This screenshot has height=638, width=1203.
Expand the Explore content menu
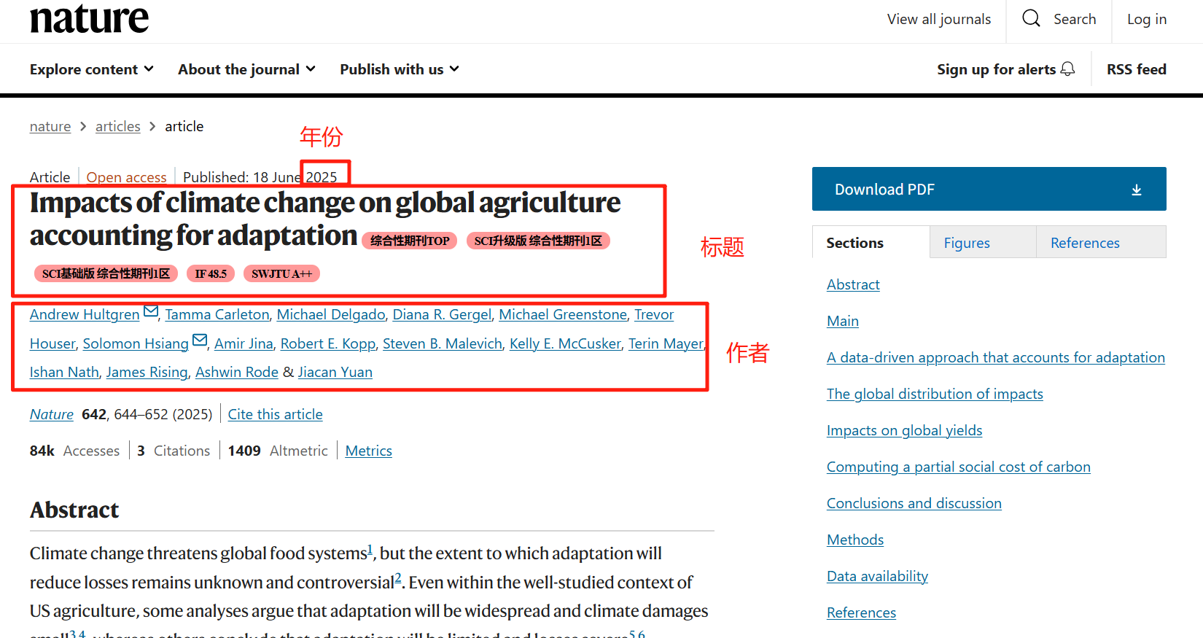[x=92, y=69]
